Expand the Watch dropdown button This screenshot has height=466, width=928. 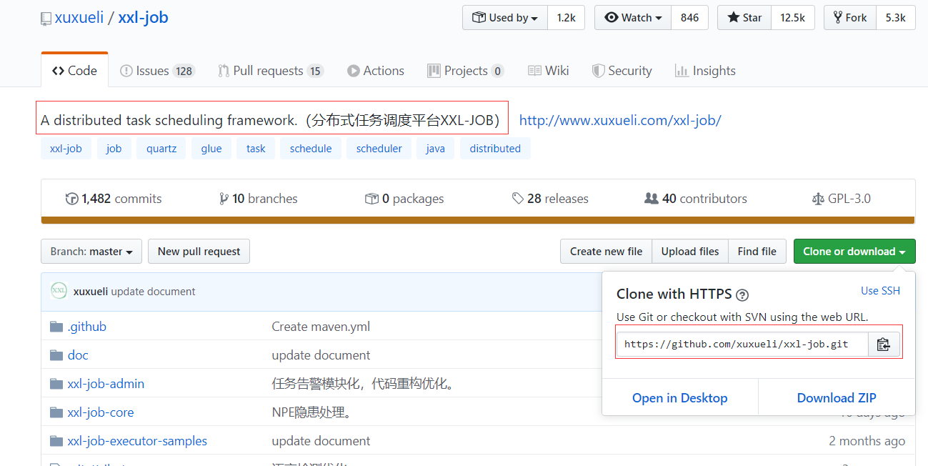point(633,18)
